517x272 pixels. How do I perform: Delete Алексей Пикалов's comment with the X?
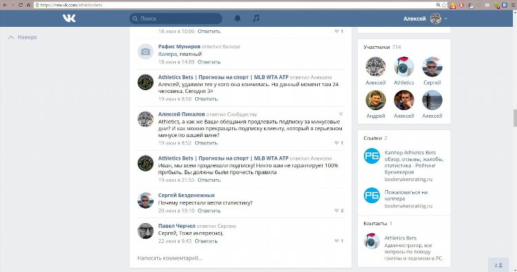341,114
